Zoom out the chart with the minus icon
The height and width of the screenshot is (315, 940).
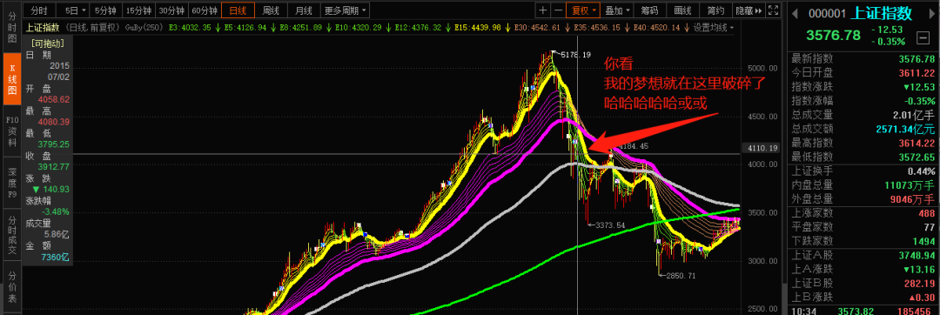[558, 10]
